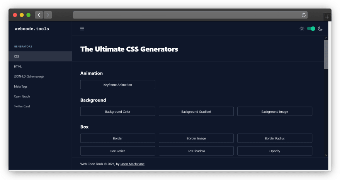The width and height of the screenshot is (340, 180).
Task: Click the scrollbar up arrow
Action: point(326,38)
